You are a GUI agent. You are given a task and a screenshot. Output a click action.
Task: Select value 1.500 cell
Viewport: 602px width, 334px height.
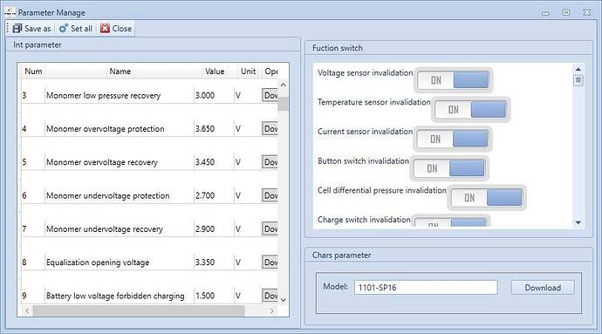pos(205,296)
